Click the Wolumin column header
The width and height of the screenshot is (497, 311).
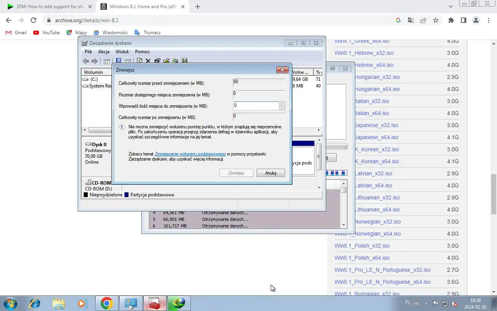(97, 72)
